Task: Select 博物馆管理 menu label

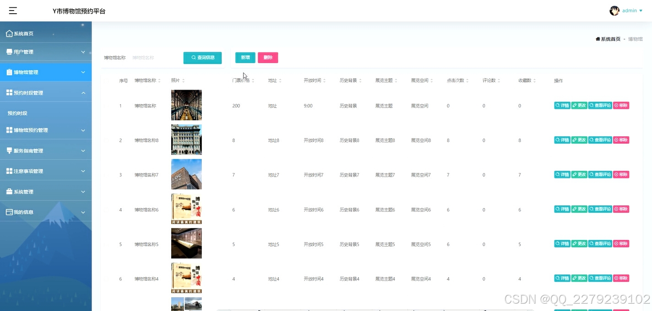Action: pyautogui.click(x=26, y=72)
